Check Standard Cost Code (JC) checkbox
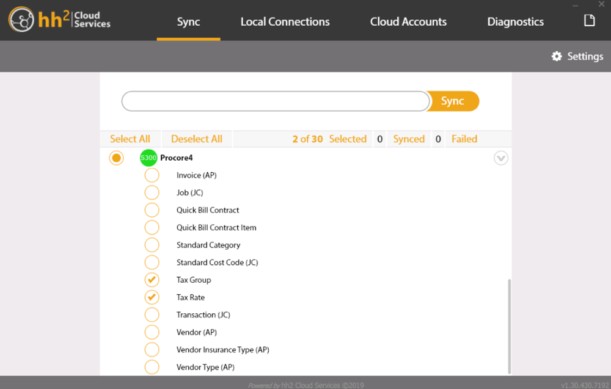This screenshot has height=389, width=611. pyautogui.click(x=152, y=263)
